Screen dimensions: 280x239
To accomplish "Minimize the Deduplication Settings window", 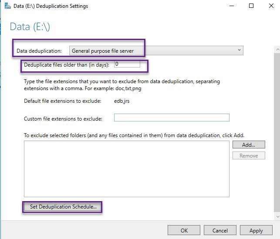I will coord(232,6).
